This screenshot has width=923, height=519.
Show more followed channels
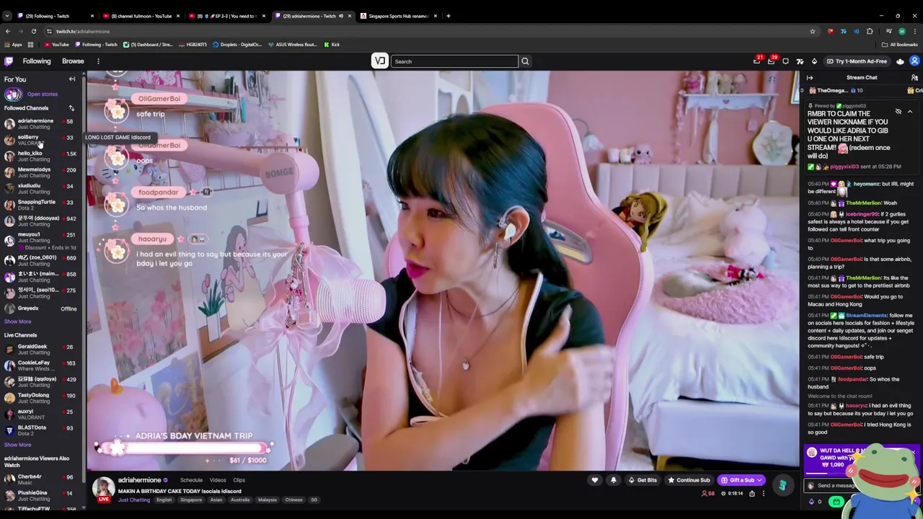17,321
